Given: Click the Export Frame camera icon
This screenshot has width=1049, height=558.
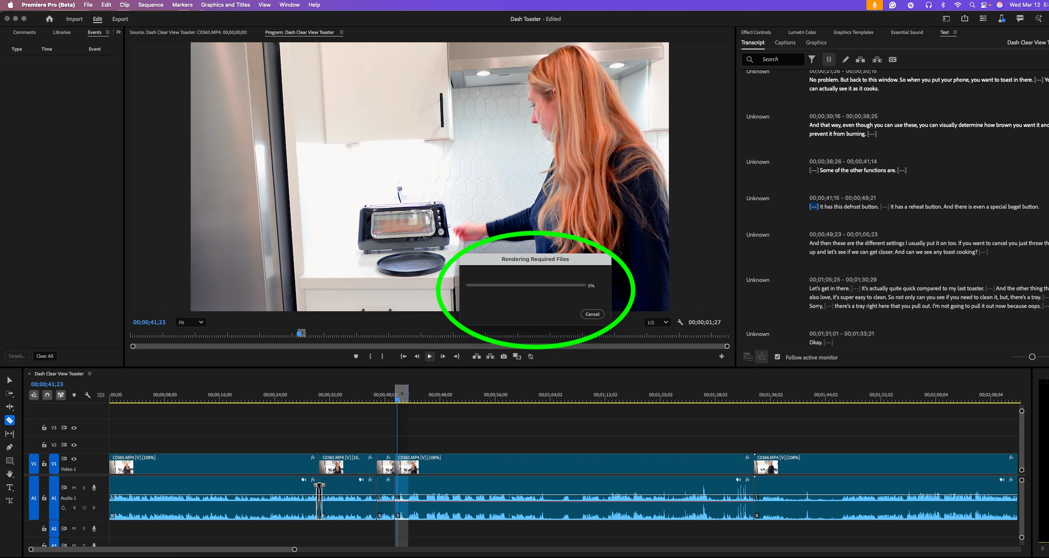Looking at the screenshot, I should click(x=503, y=356).
